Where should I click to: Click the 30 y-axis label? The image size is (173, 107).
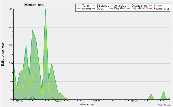(10, 9)
